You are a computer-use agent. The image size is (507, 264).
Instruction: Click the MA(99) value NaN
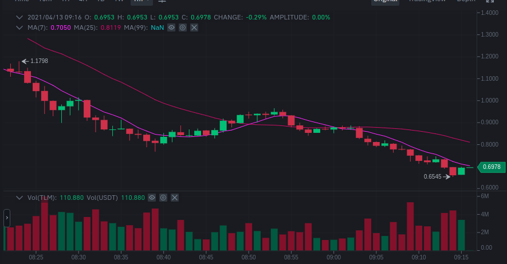(158, 28)
